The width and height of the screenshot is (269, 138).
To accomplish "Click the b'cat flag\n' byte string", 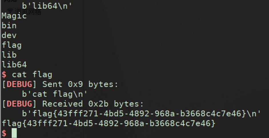I will pos(55,94).
